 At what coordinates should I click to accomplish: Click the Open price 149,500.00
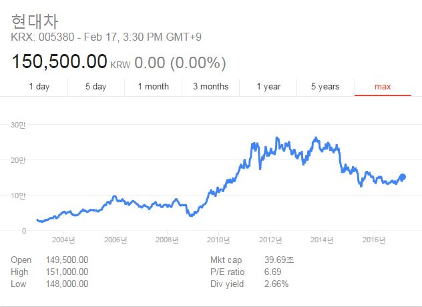pyautogui.click(x=67, y=260)
